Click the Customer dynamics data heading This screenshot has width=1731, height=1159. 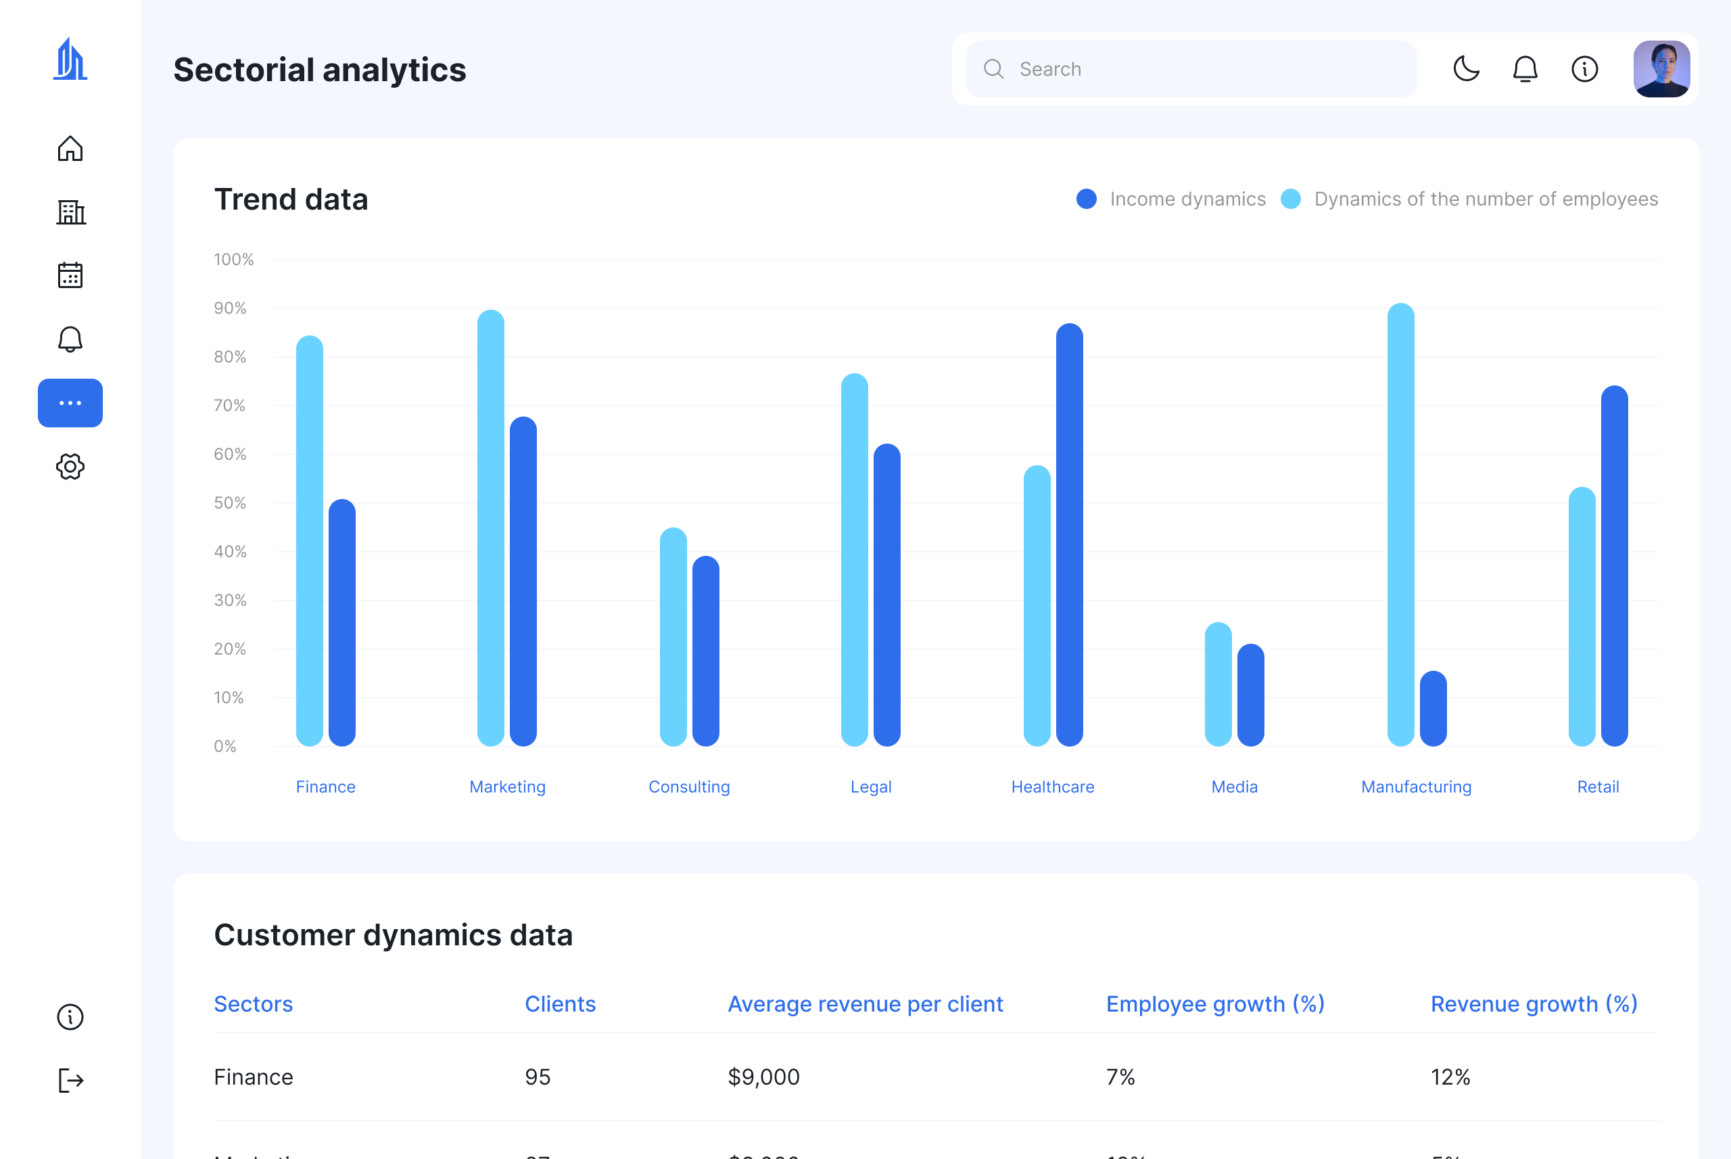tap(394, 935)
